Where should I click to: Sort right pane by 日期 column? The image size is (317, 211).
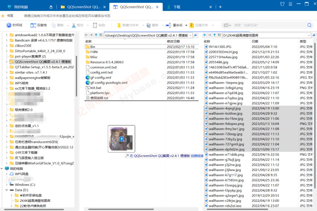(255, 41)
